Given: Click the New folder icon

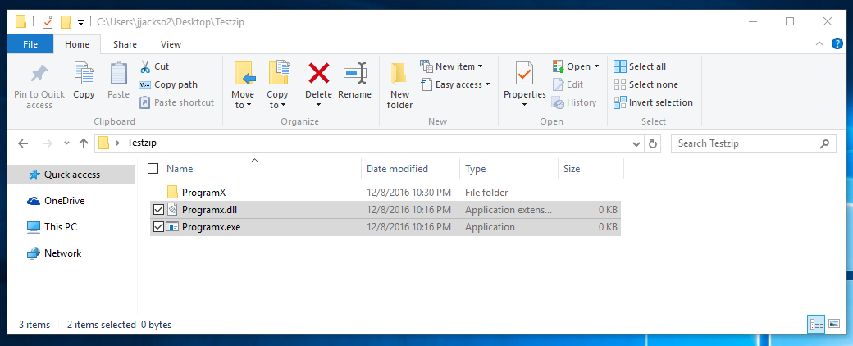Looking at the screenshot, I should (399, 74).
